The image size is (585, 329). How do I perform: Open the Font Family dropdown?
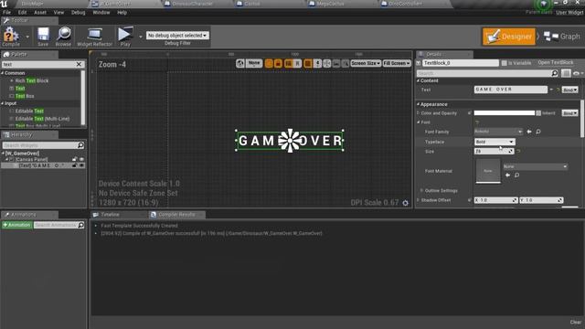498,132
